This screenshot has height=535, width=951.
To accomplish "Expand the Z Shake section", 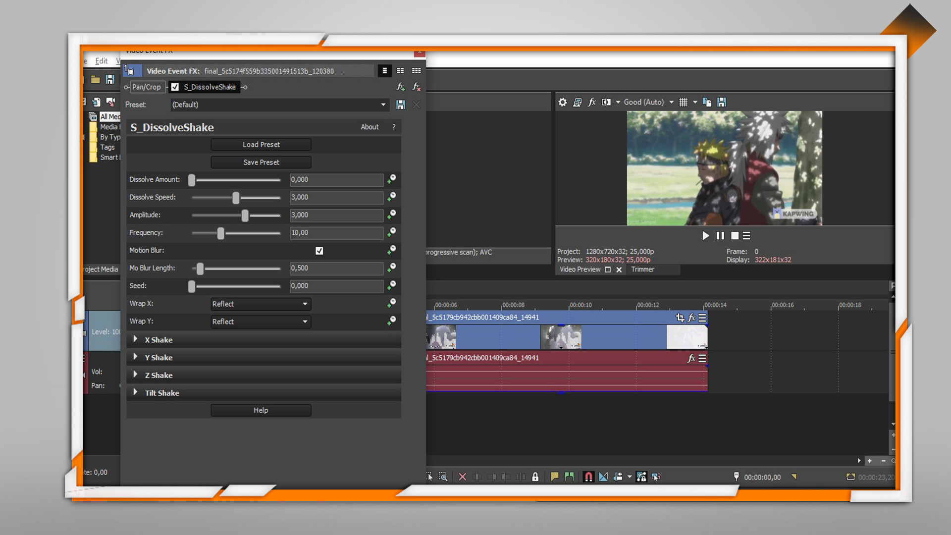I will [x=135, y=374].
